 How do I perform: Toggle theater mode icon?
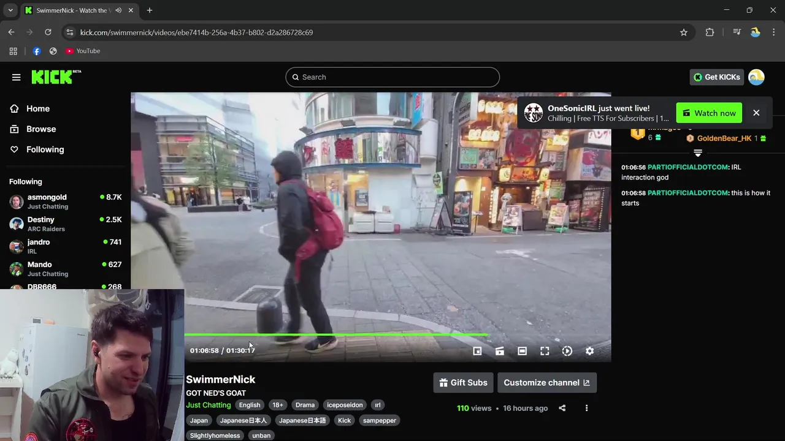522,351
